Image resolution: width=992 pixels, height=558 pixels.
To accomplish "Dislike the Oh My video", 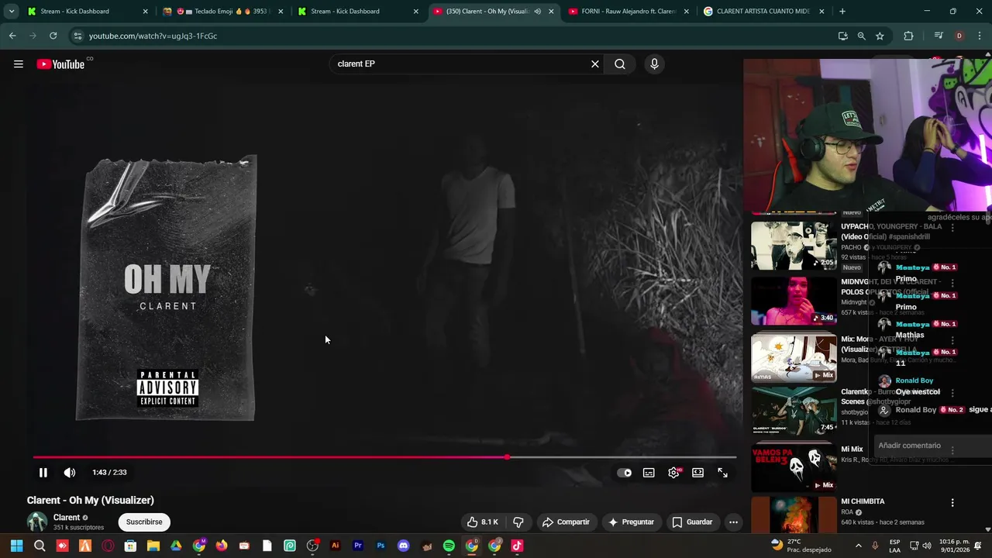I will point(518,522).
